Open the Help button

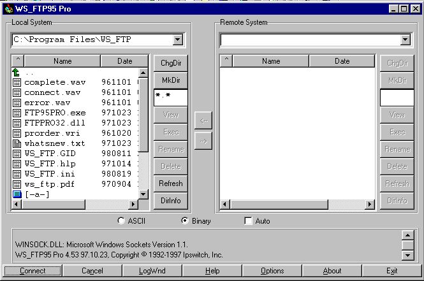[212, 270]
